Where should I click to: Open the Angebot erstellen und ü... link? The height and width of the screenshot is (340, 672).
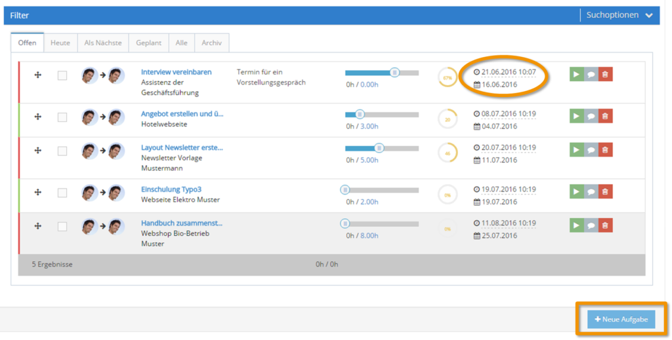(x=182, y=114)
